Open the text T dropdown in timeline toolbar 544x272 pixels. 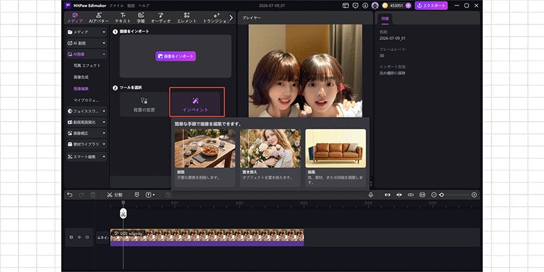pos(150,195)
